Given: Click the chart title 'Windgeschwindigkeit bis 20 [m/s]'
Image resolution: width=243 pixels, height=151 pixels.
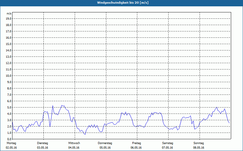Looking at the screenshot, I should coord(123,3).
